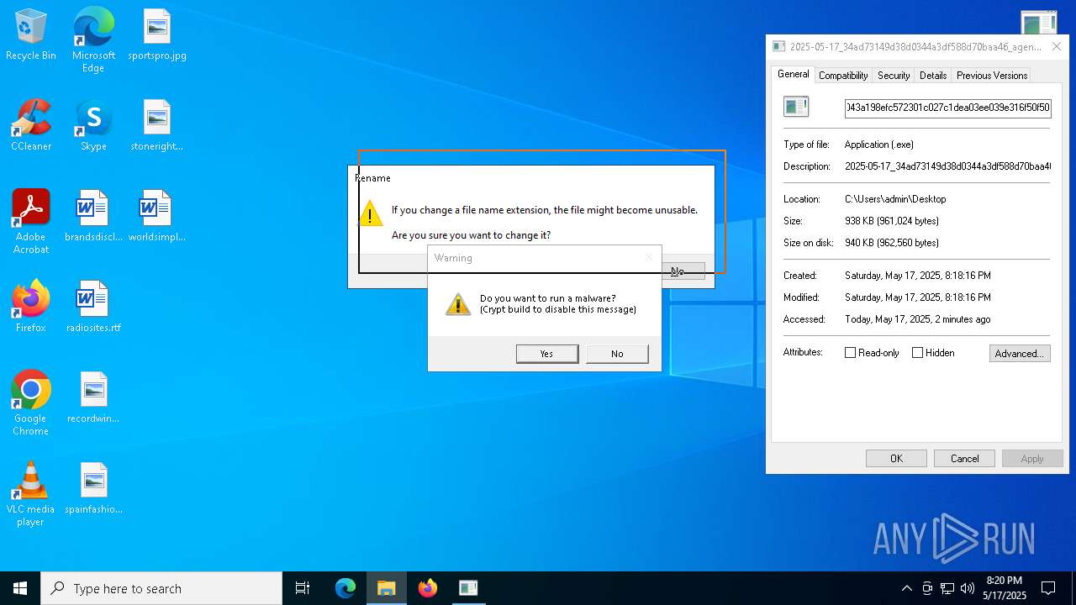
Task: Open the volume tray icon
Action: tap(968, 588)
